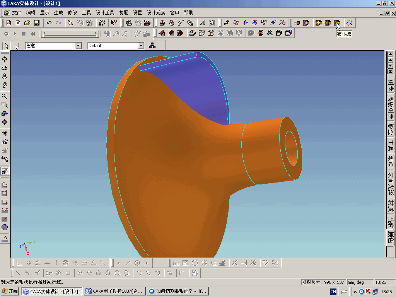Switch to the 凸痕 catalog tab

[391, 222]
